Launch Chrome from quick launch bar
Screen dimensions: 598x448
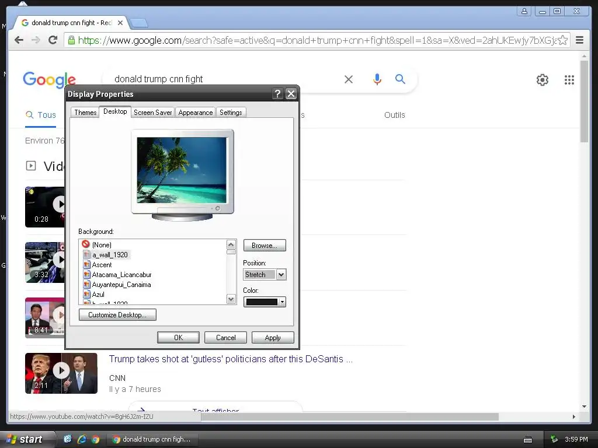[x=95, y=439]
